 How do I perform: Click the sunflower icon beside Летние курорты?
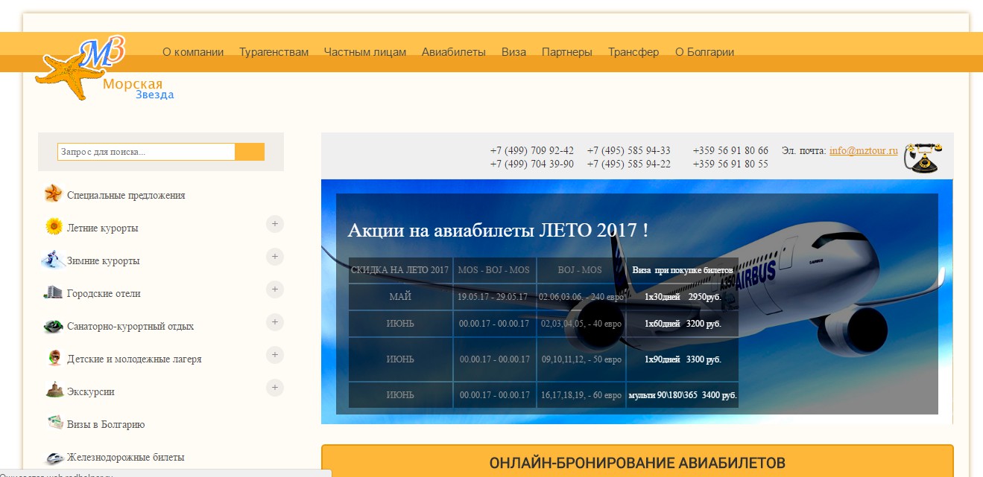[53, 226]
